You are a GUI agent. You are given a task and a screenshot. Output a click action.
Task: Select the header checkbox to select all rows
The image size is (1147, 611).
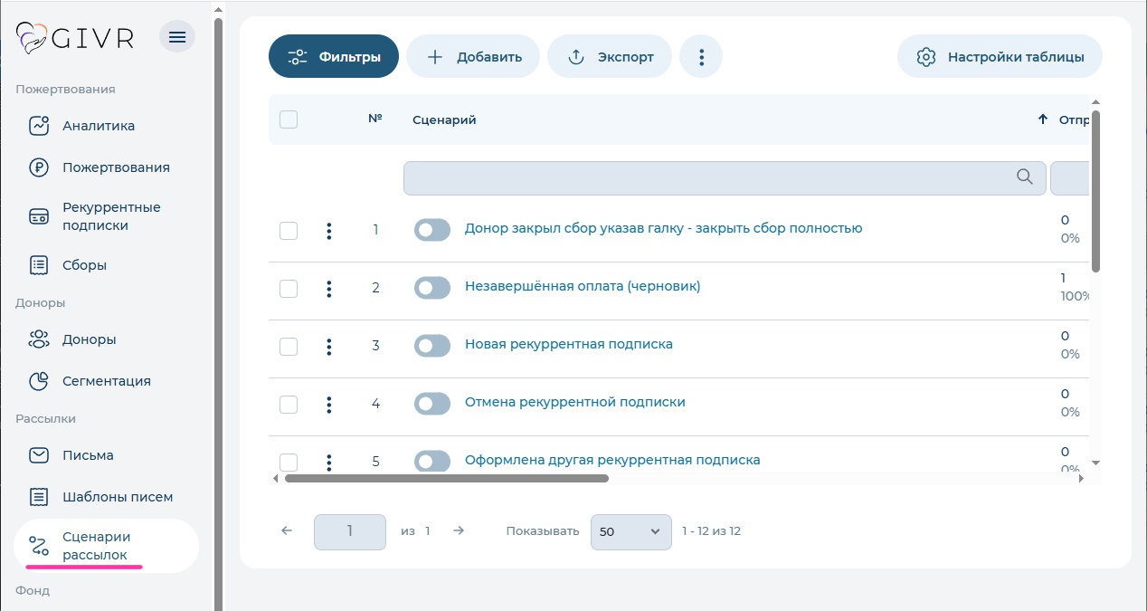289,119
